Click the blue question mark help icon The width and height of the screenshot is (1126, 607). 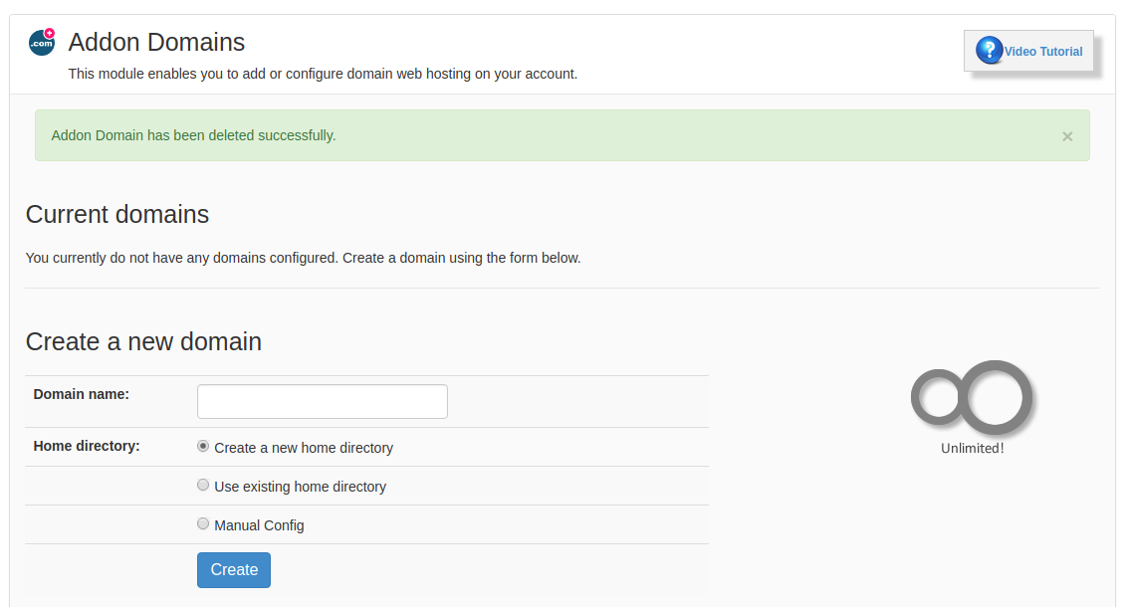tap(989, 50)
